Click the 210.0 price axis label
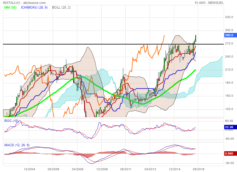237x172 pixels. (x=229, y=70)
